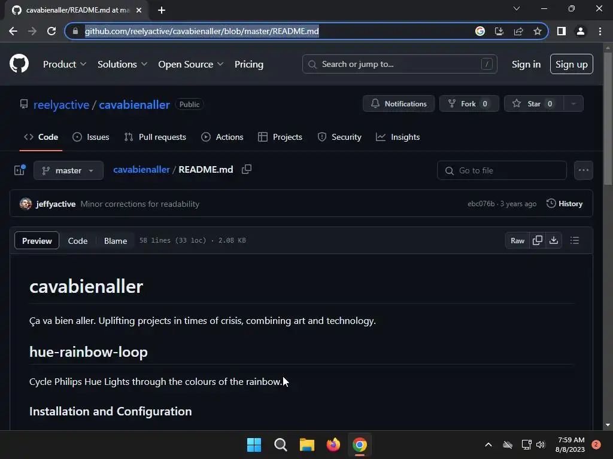Copy the README.md file path

[x=247, y=169]
